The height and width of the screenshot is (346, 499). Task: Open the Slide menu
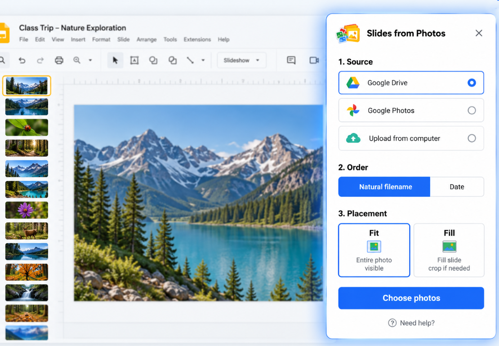tap(124, 40)
